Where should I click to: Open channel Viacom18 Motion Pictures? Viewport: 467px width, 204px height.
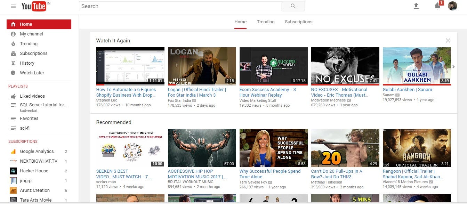coord(405,182)
